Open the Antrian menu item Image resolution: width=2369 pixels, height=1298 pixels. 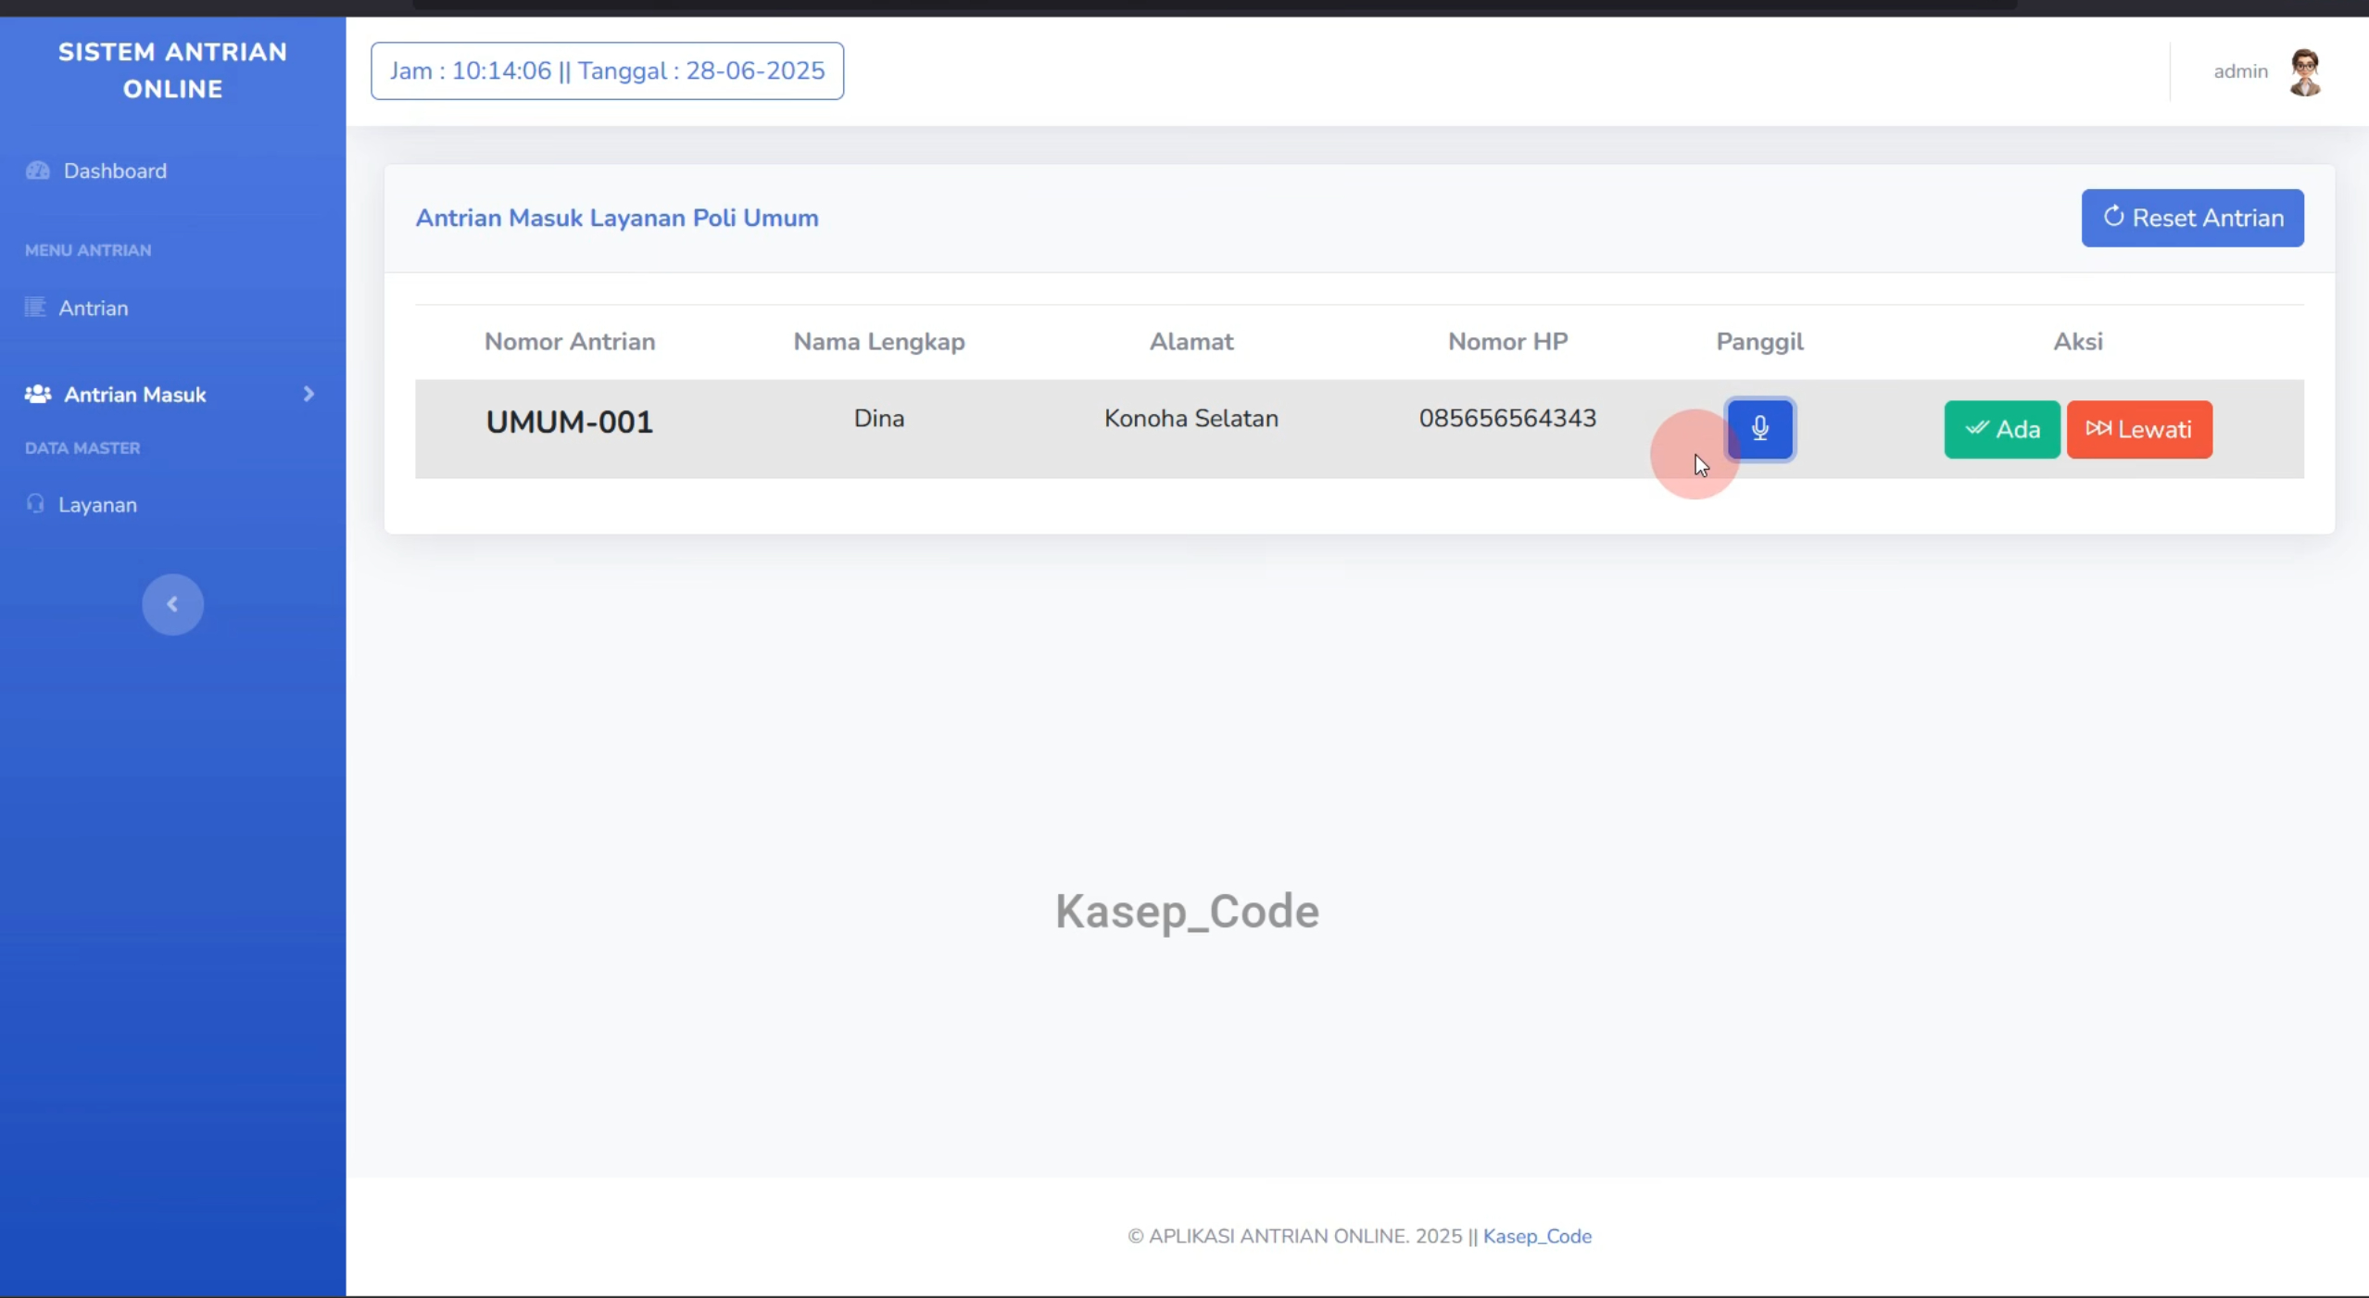pyautogui.click(x=93, y=308)
